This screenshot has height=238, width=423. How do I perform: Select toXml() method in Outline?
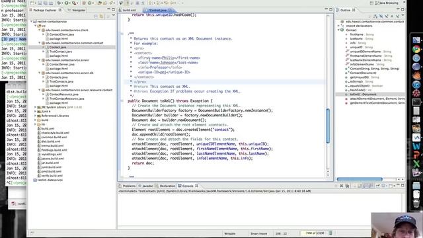pos(363,95)
